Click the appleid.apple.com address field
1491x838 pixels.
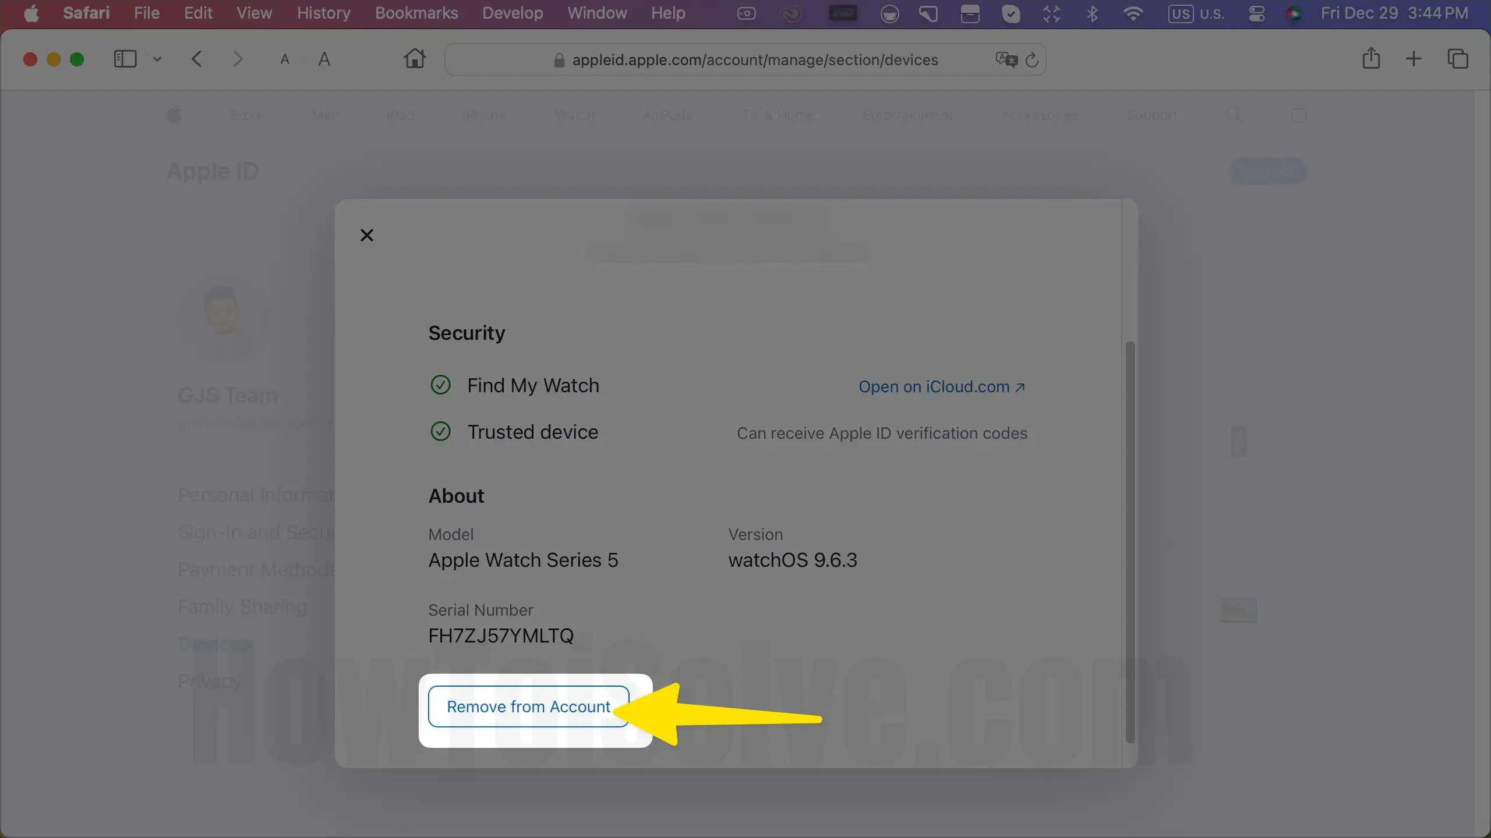click(754, 60)
